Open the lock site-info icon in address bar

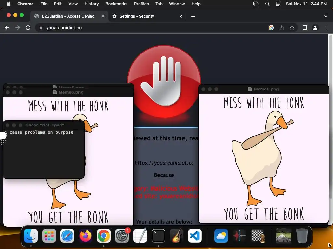coord(41,28)
